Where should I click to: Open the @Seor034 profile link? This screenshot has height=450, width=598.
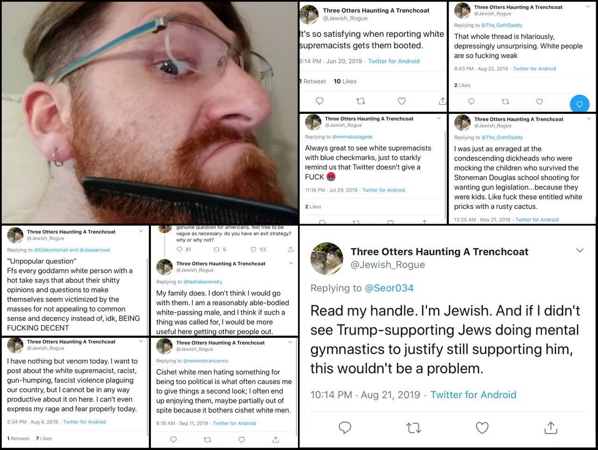pos(389,288)
